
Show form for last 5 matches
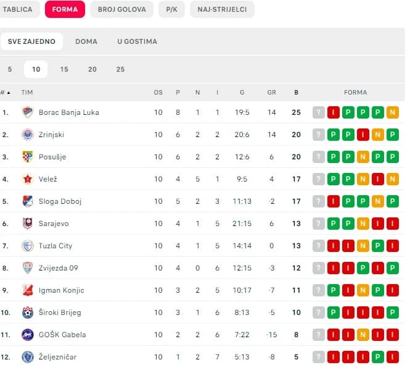[10, 69]
